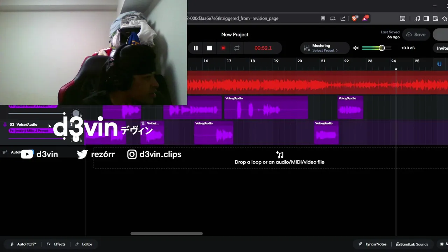Toggle the loop cycle button
Image resolution: width=448 pixels, height=252 pixels.
point(237,48)
